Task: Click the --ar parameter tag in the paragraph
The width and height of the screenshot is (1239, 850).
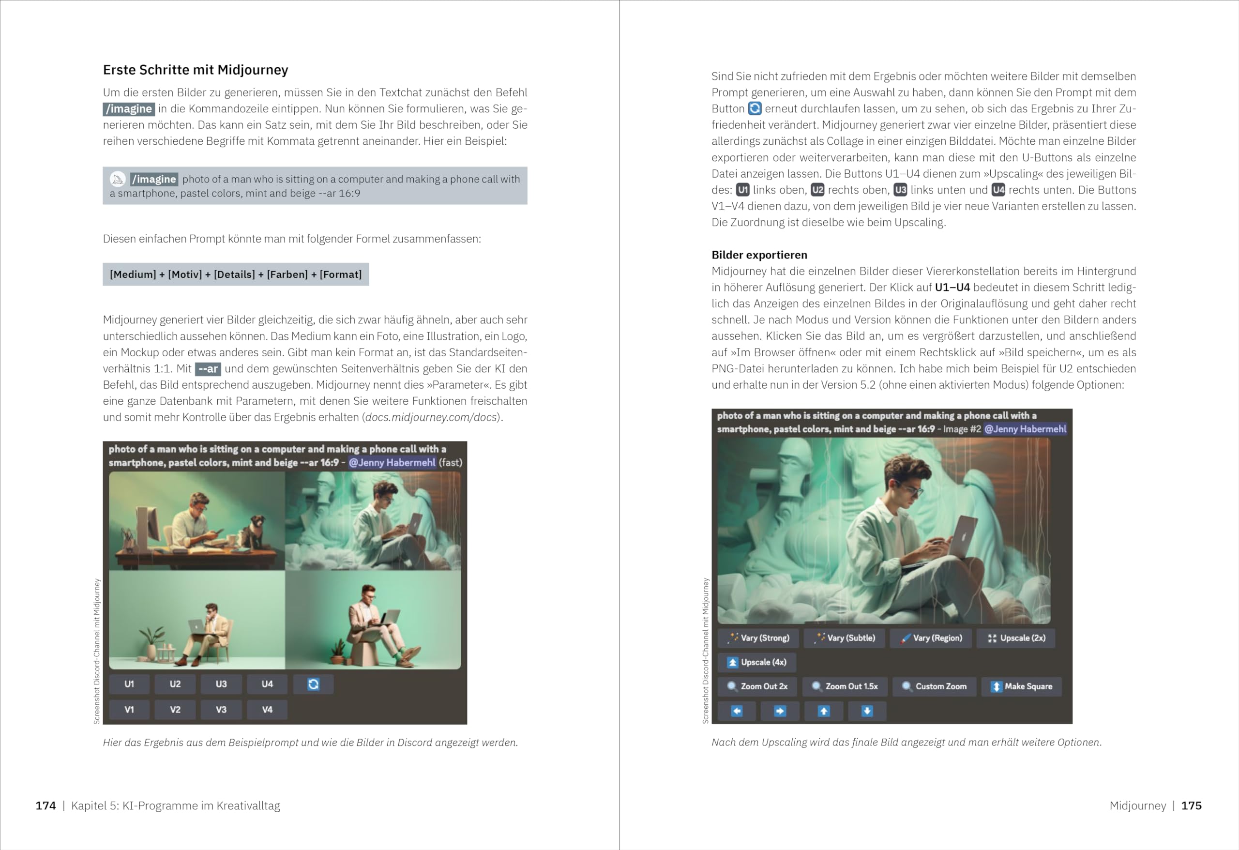Action: click(x=208, y=368)
